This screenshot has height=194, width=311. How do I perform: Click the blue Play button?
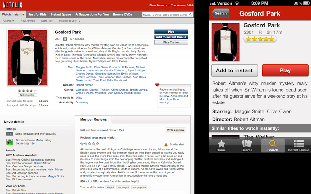tap(171, 32)
